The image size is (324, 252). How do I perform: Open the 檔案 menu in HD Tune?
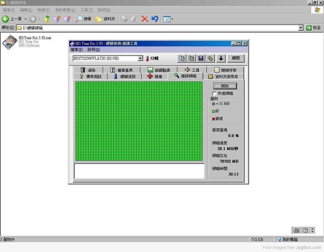pos(76,50)
